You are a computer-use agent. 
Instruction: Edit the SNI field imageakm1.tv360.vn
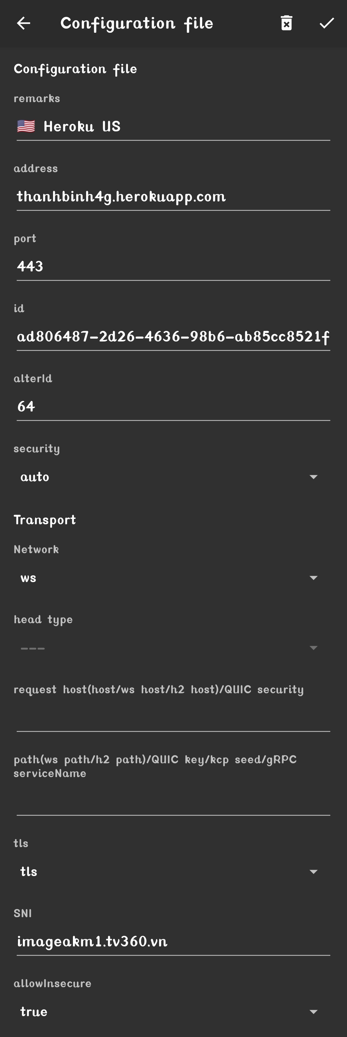click(x=173, y=942)
